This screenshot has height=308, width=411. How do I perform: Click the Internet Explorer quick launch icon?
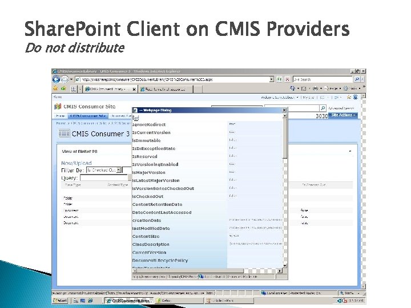click(x=90, y=301)
